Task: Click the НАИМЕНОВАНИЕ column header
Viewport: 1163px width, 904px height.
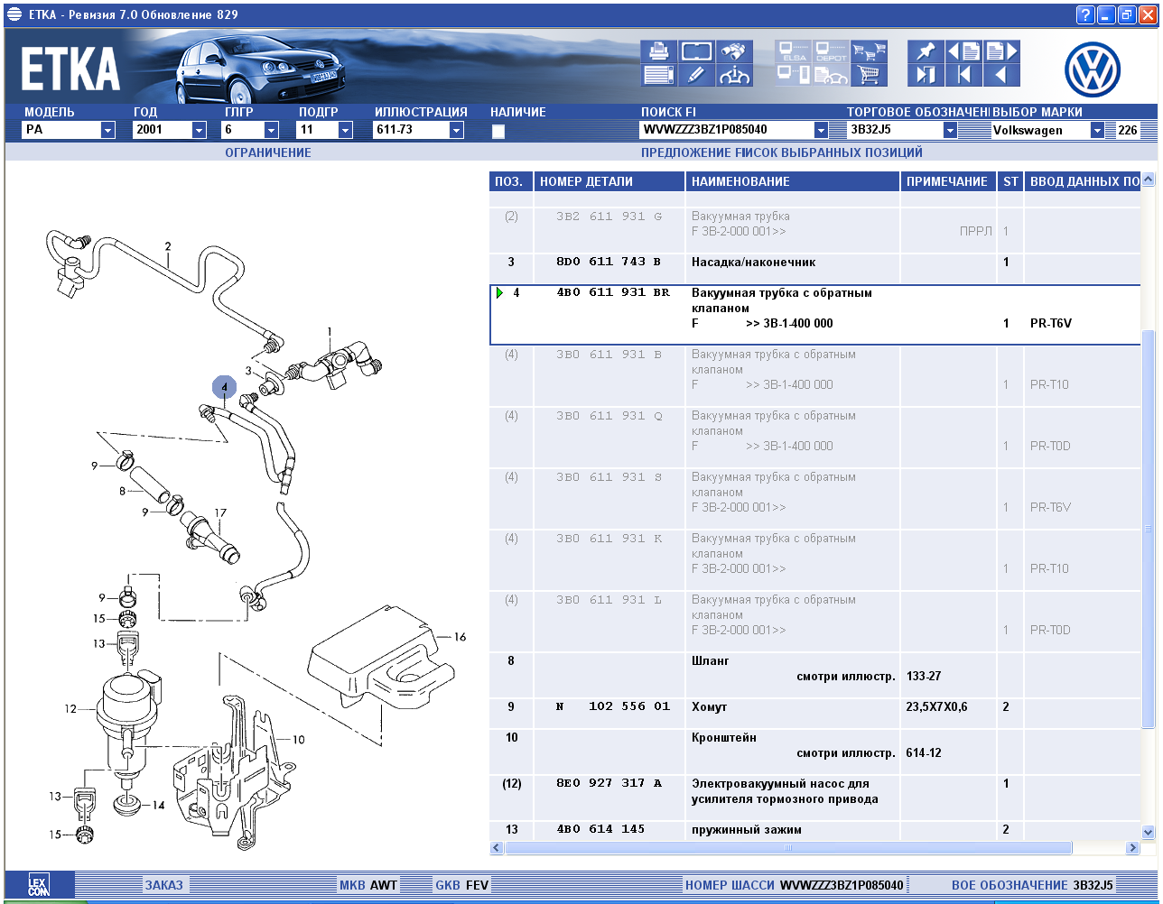Action: coord(793,181)
